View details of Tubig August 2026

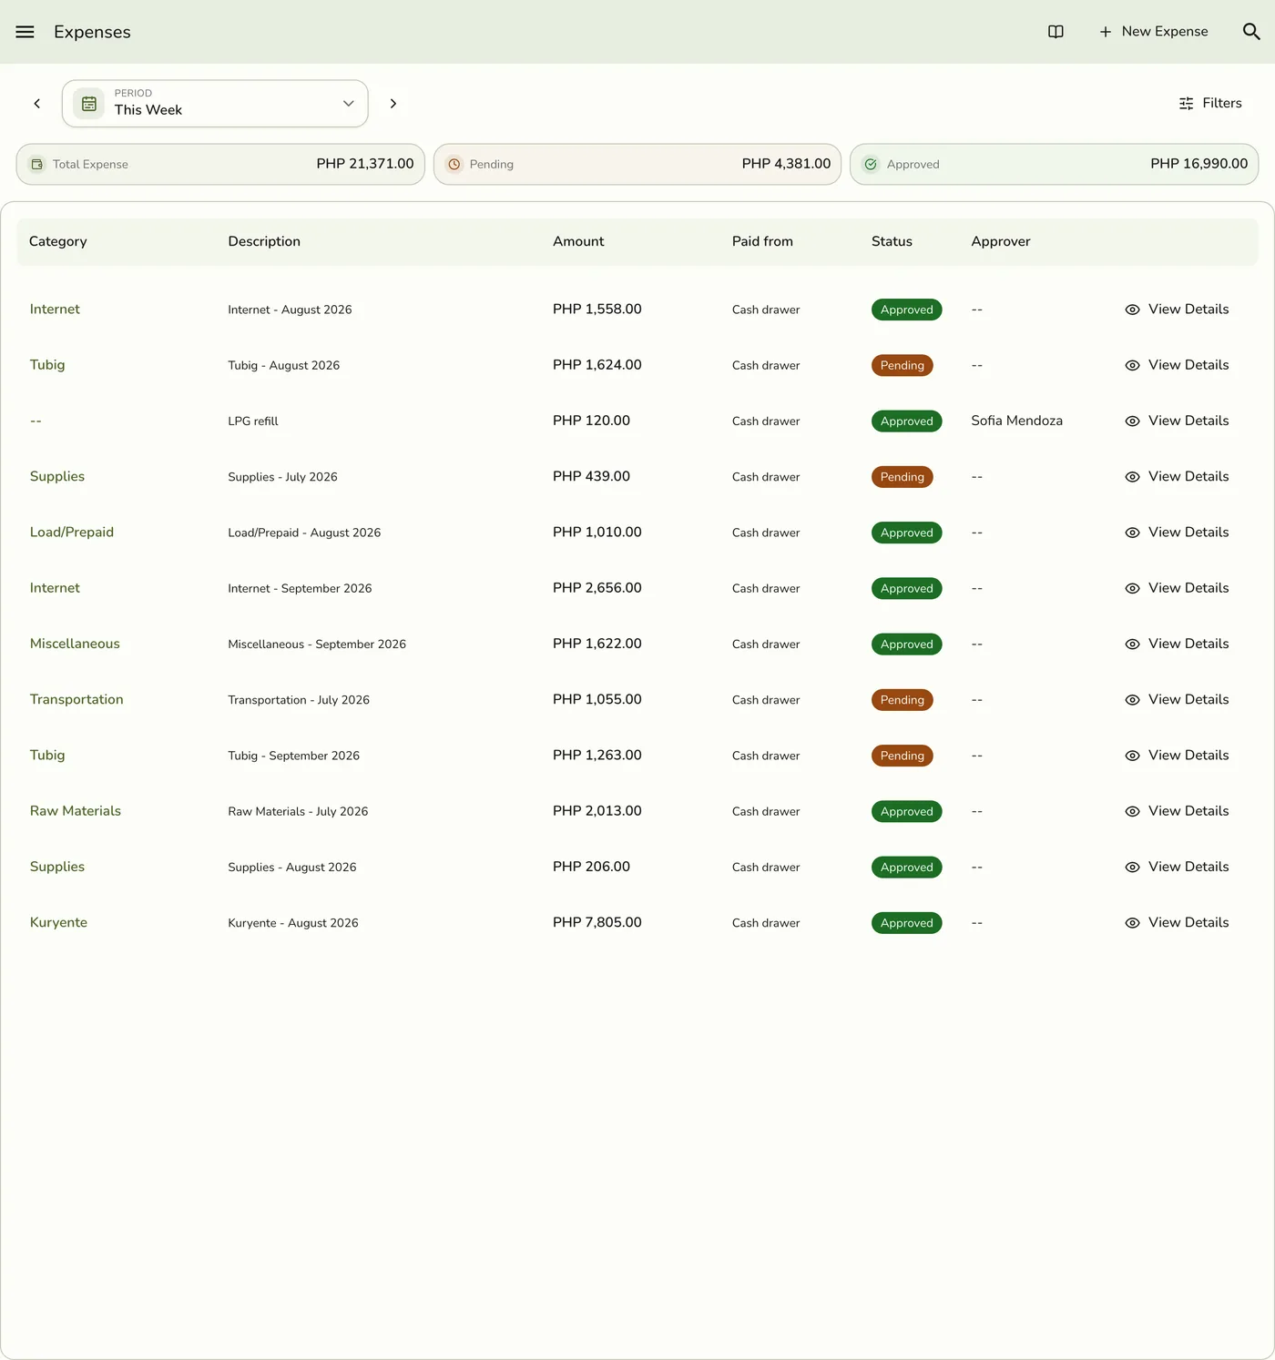[1177, 365]
